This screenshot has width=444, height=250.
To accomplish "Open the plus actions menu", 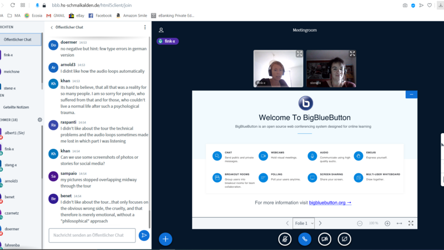I will pyautogui.click(x=165, y=239).
